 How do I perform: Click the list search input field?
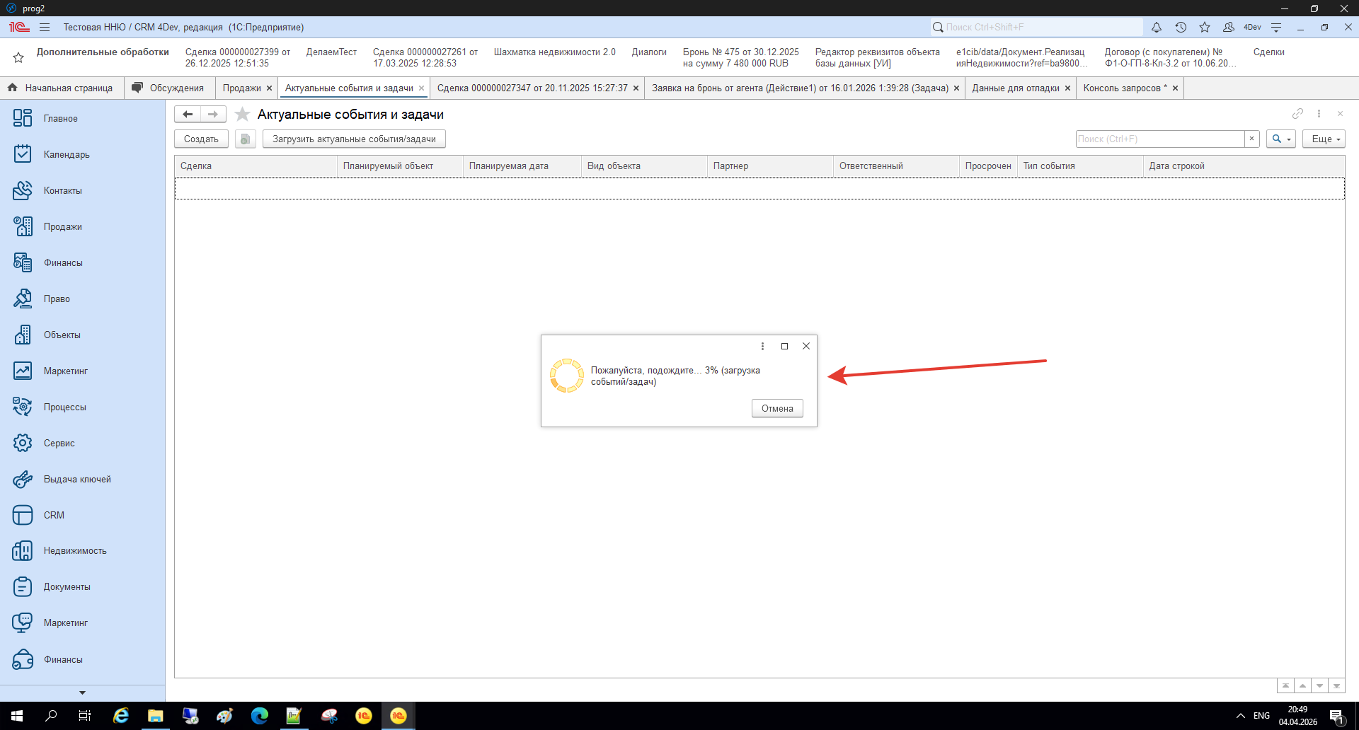1159,139
